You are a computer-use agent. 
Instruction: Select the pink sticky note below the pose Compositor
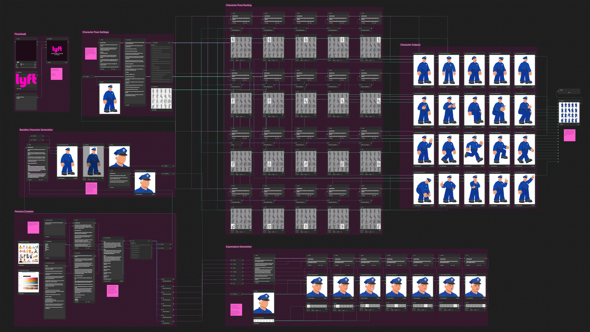[569, 135]
